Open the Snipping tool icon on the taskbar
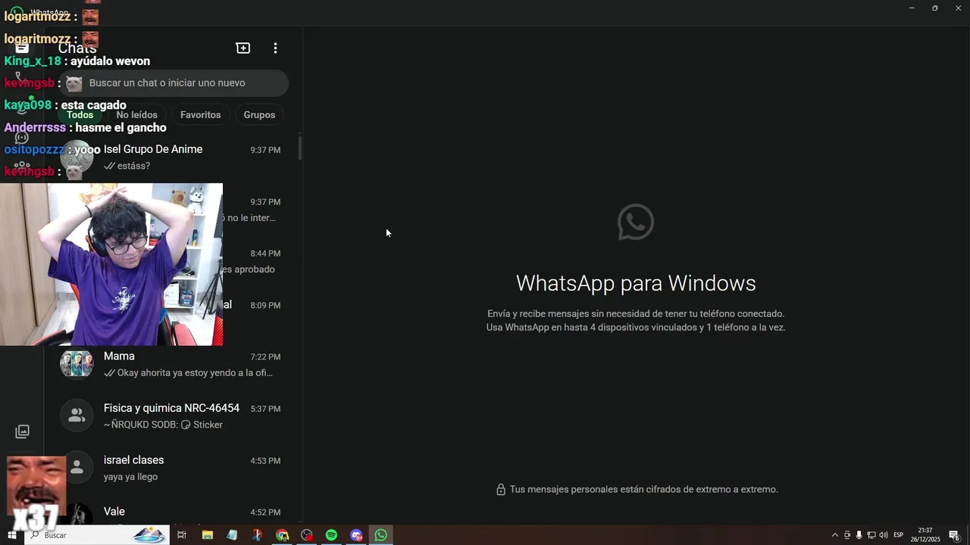Viewport: 970px width, 545px height. point(257,535)
